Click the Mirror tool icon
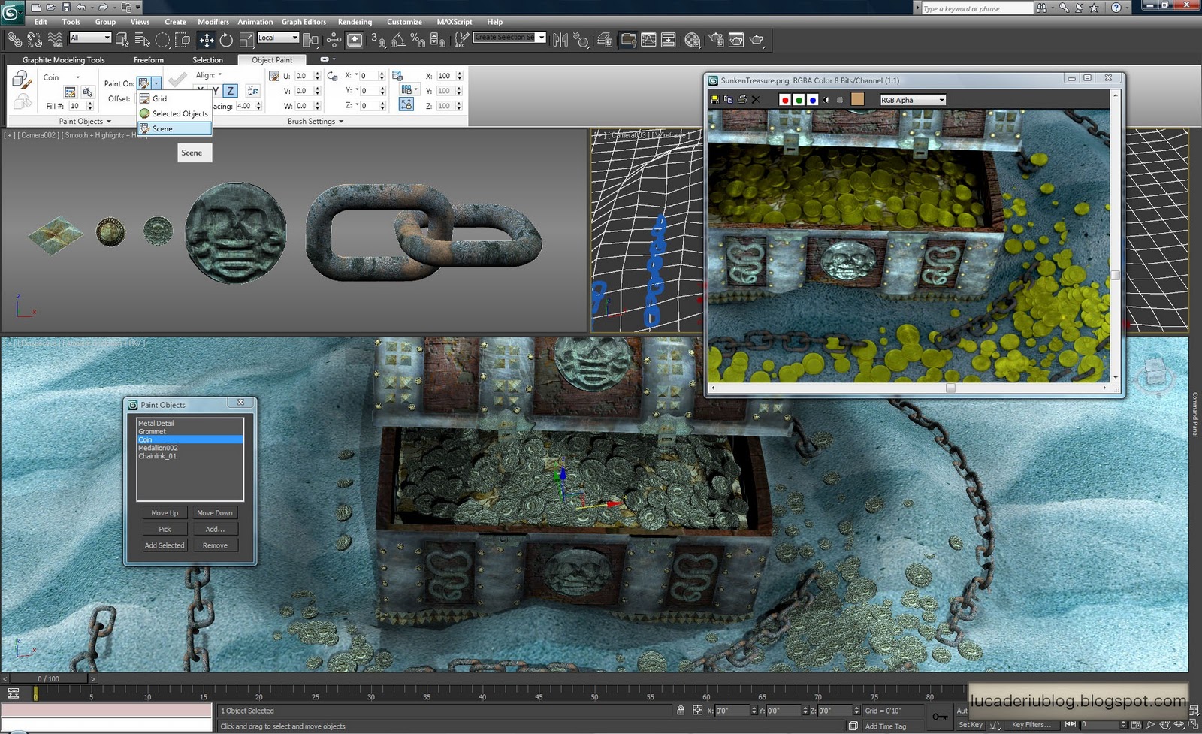This screenshot has width=1202, height=734. click(560, 41)
